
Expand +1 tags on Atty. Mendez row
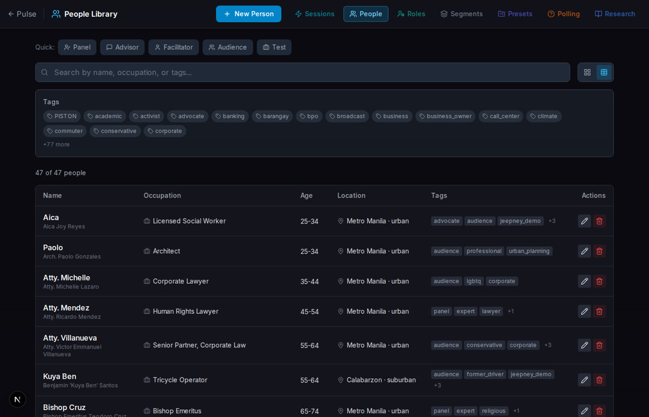(511, 312)
